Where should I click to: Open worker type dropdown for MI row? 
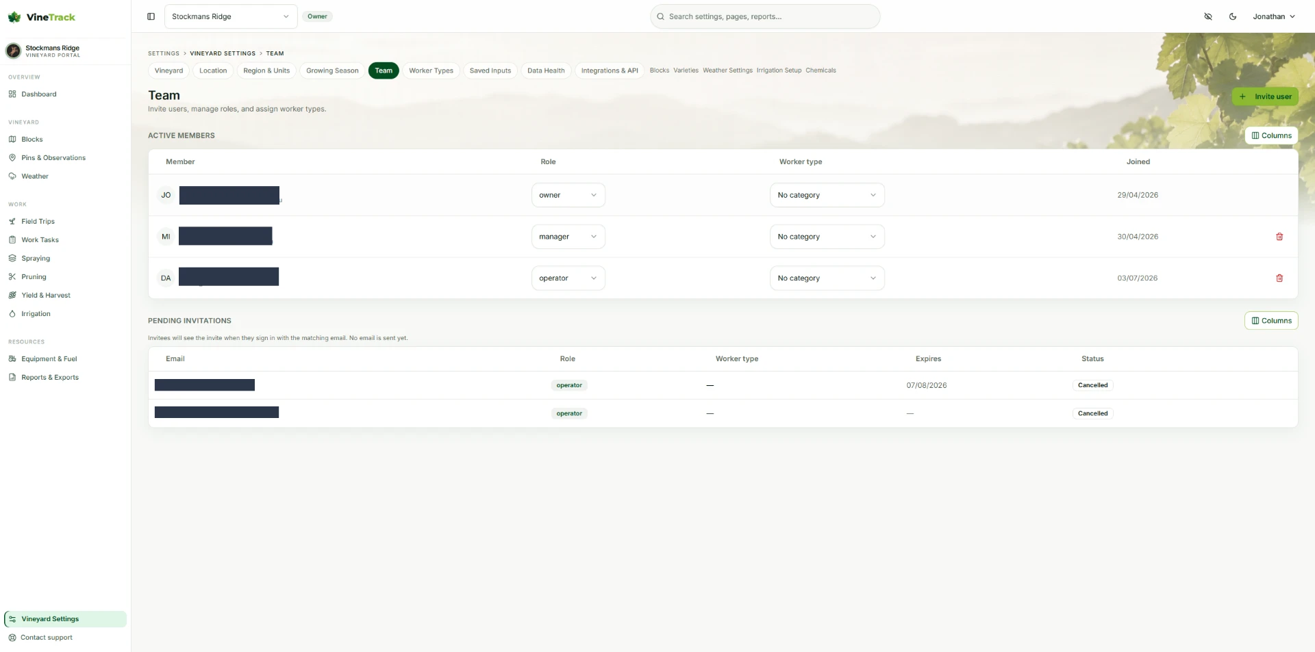click(827, 237)
